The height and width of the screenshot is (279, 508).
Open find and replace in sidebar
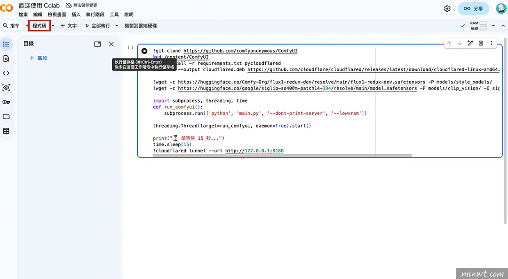[6, 59]
